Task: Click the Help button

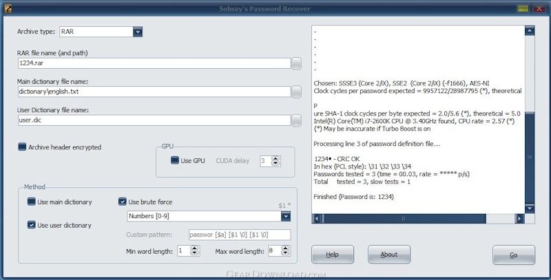Action: [x=333, y=255]
